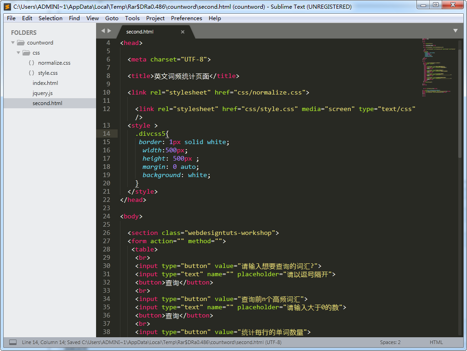
Task: Click the background: white declaration
Action: coord(177,175)
